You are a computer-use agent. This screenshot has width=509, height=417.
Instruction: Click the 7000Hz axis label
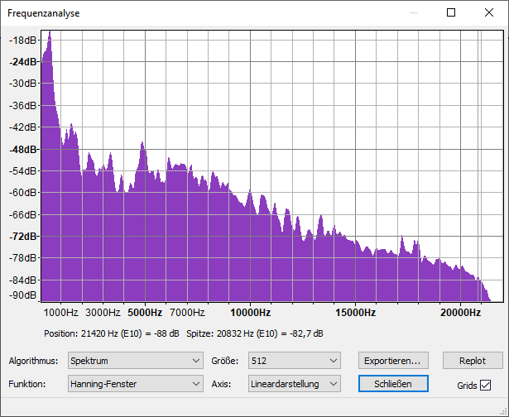tap(187, 313)
